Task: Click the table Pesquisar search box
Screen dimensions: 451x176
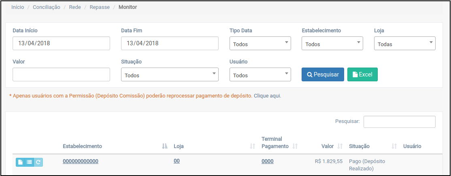Action: click(399, 121)
